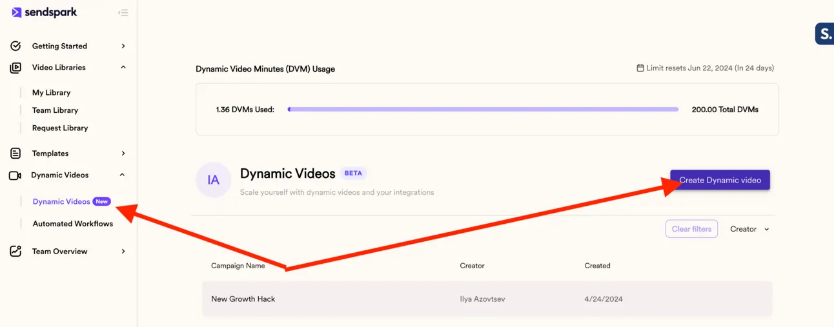Collapse the Video Libraries section chevron

tap(123, 67)
